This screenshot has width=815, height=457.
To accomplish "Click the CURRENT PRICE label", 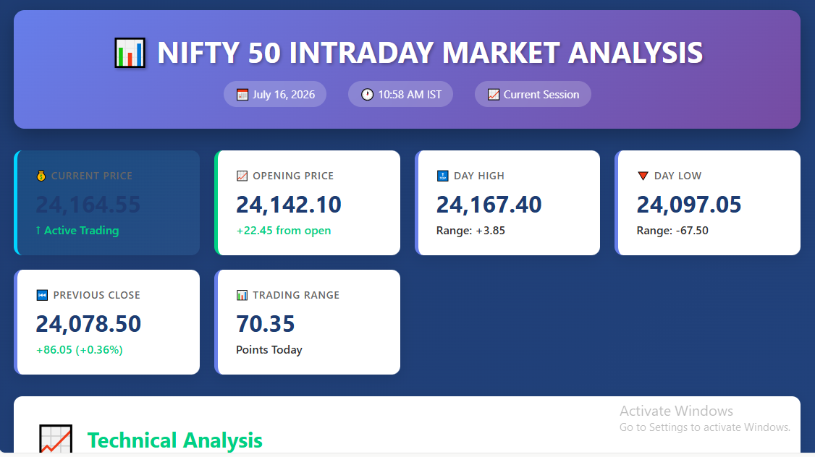I will pos(91,176).
